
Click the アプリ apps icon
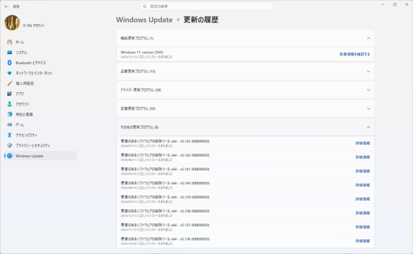(10, 93)
